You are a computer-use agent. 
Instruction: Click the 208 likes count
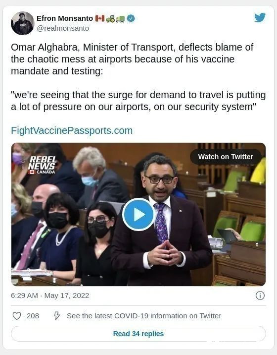point(33,316)
